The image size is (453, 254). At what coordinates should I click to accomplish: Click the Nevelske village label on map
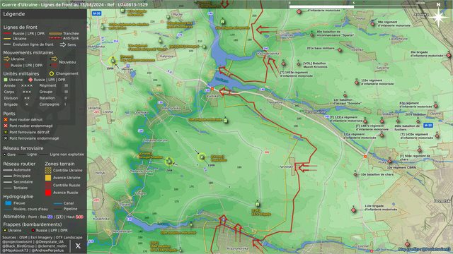click(x=286, y=167)
